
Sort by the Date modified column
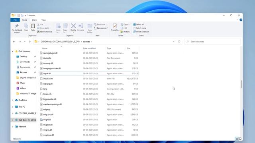(89, 48)
